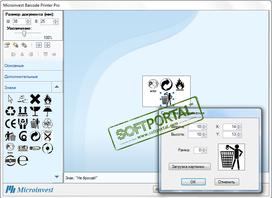The width and height of the screenshot is (272, 198).
Task: Select the green dot arrows sign in the palette
Action: (x=35, y=136)
